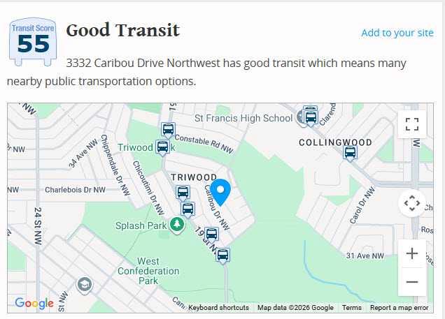Zoom out on the map
445x319 pixels.
click(x=412, y=281)
